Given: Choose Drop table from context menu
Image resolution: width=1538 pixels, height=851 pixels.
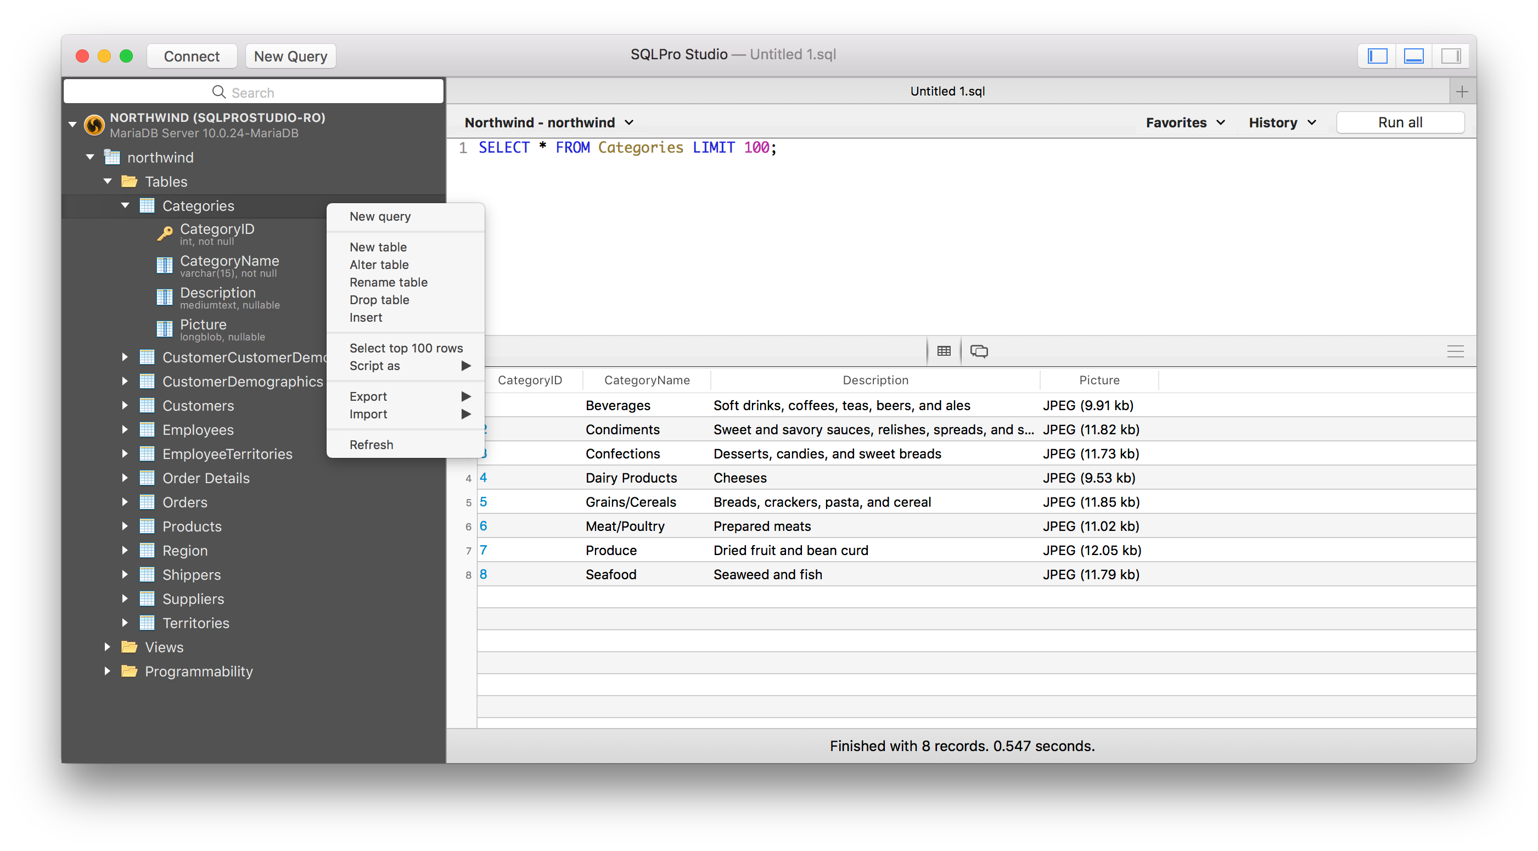Looking at the screenshot, I should [x=379, y=300].
